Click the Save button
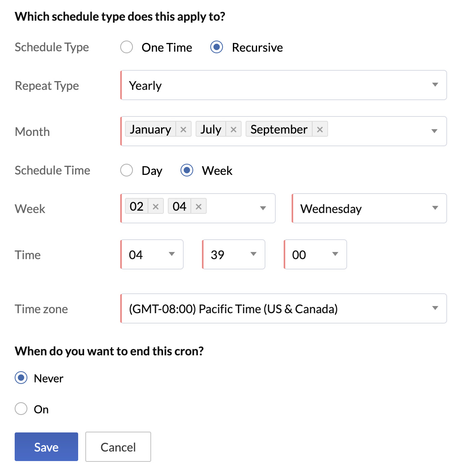The height and width of the screenshot is (469, 461). pos(46,447)
